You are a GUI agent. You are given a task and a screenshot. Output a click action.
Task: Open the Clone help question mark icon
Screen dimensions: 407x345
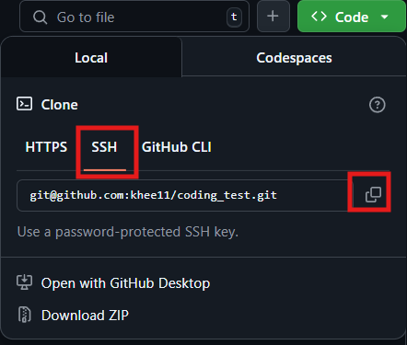click(377, 105)
